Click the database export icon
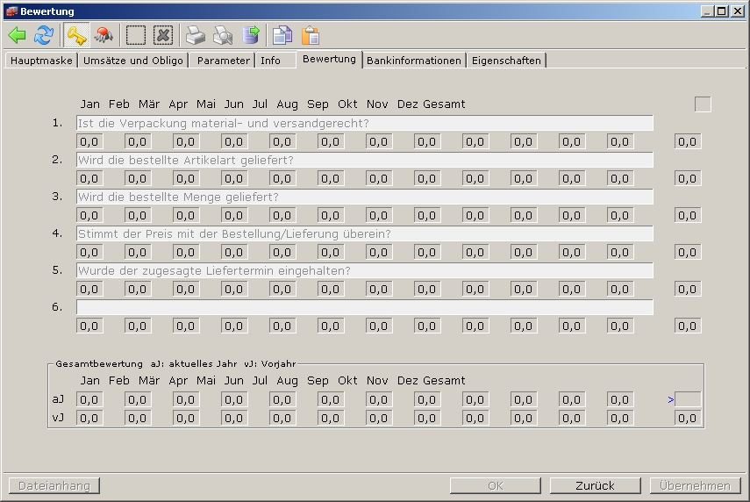 click(251, 35)
